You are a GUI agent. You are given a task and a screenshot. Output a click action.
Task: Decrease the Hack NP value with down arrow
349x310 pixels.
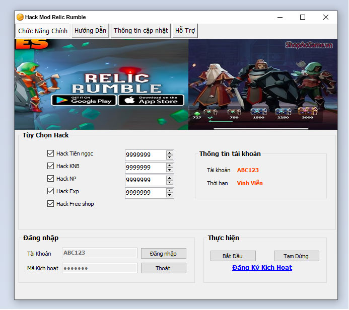[169, 183]
